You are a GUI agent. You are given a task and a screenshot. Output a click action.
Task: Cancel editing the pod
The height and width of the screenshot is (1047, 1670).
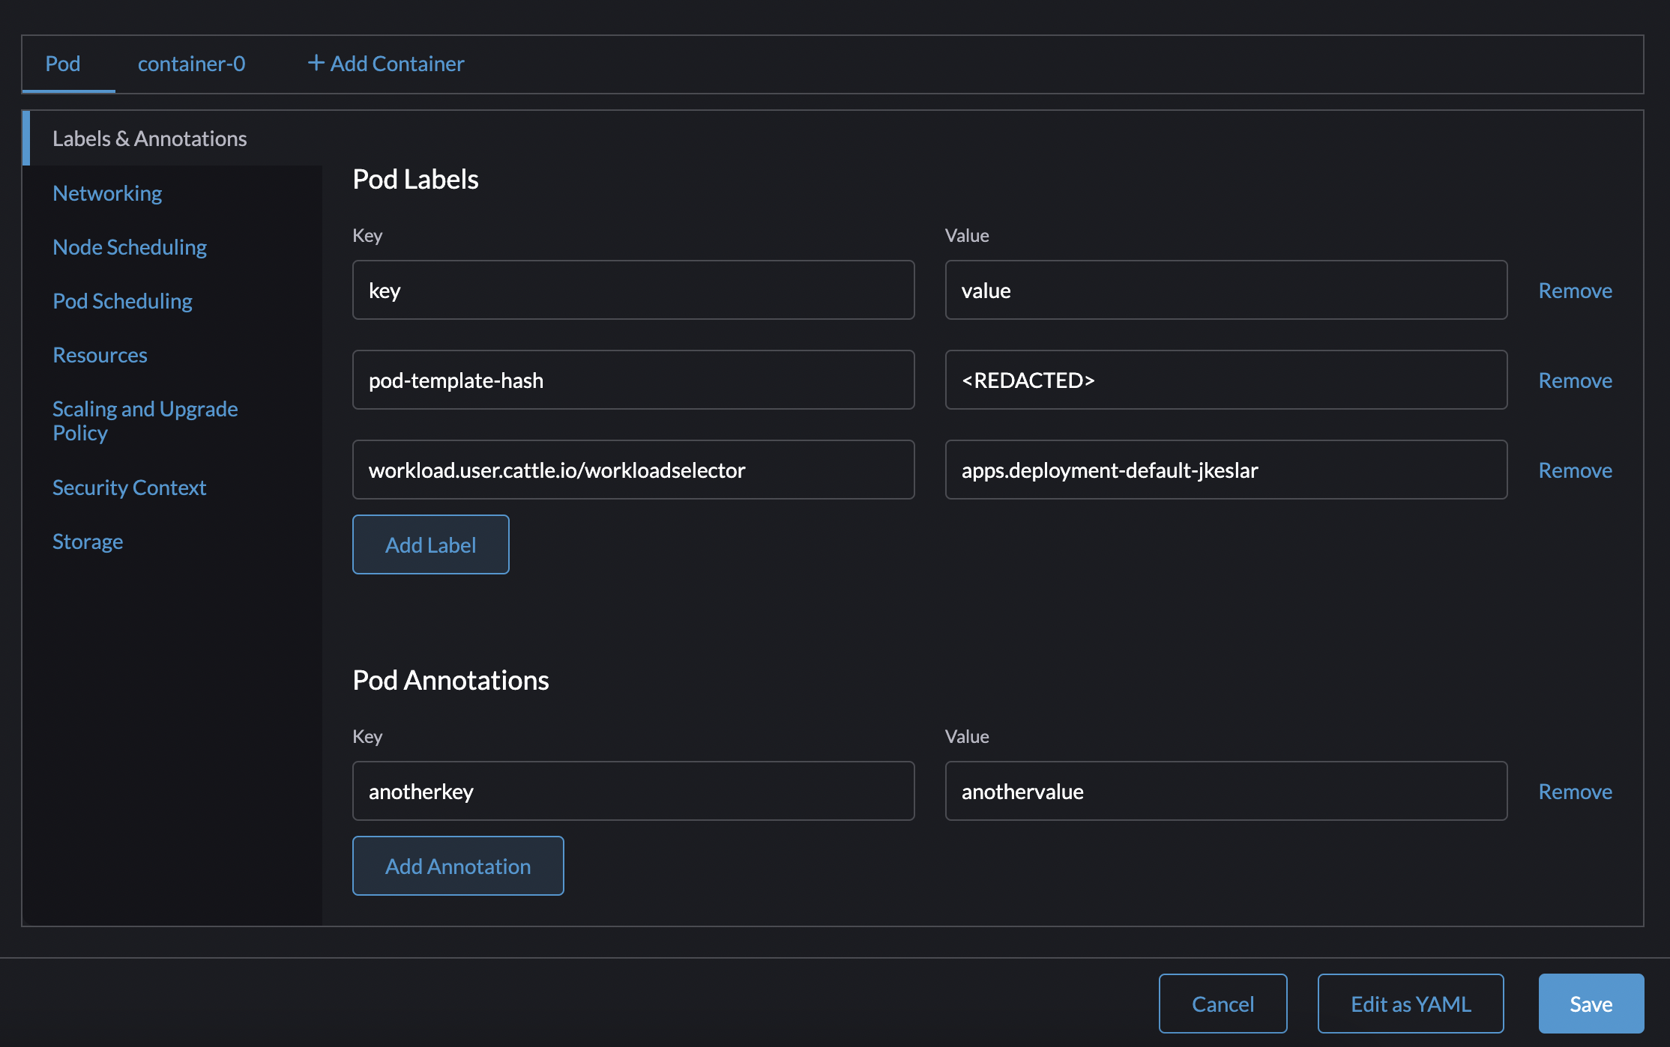pyautogui.click(x=1223, y=1004)
